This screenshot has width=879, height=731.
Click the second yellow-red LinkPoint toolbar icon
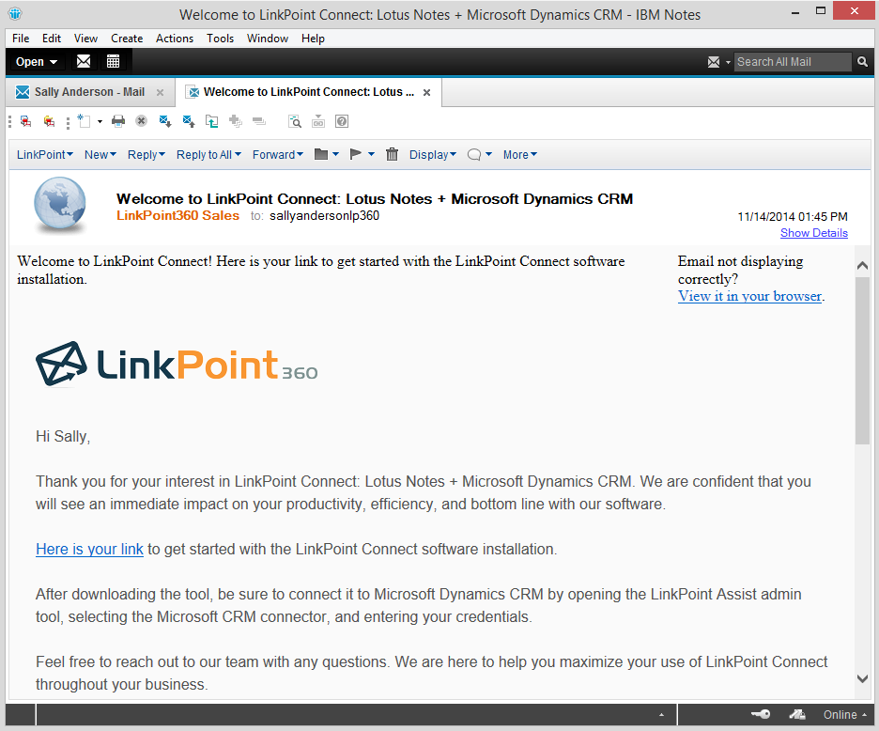[50, 121]
